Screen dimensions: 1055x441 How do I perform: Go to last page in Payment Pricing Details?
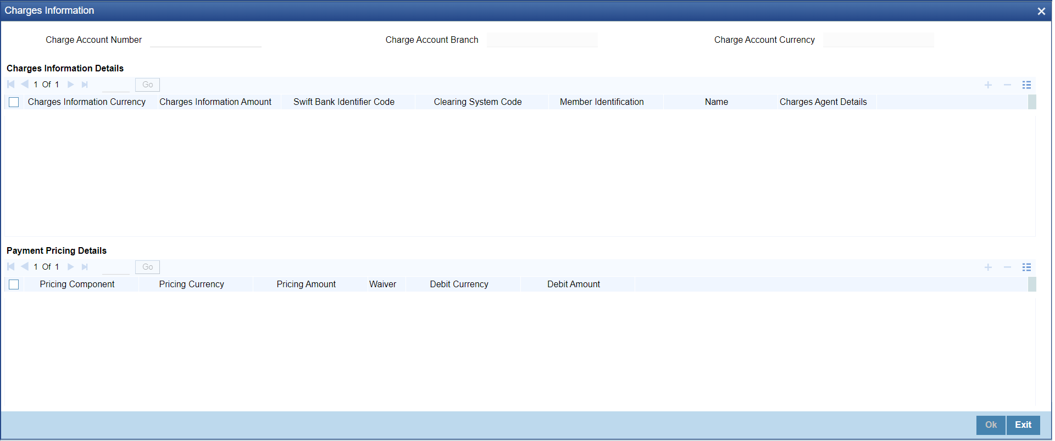coord(85,267)
